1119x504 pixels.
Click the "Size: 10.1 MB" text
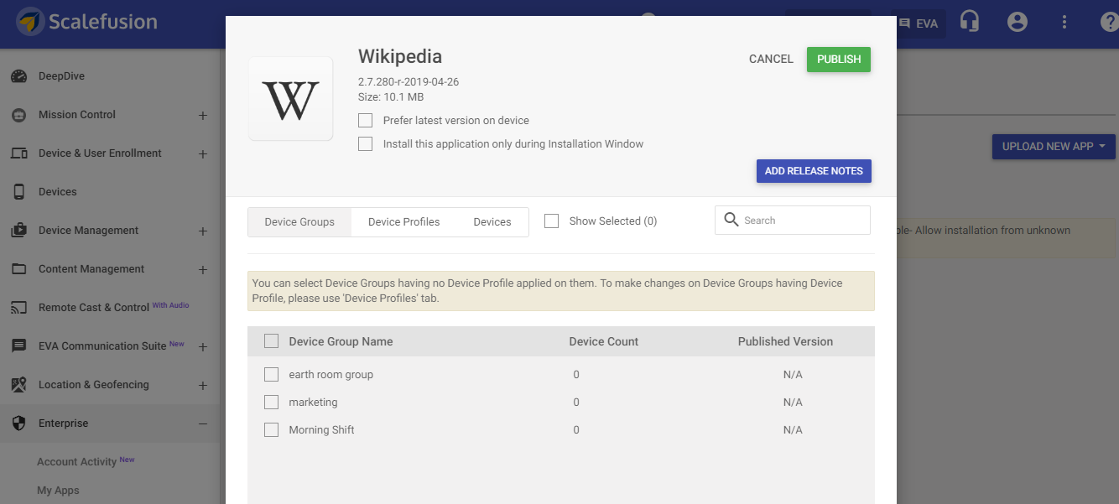pyautogui.click(x=391, y=97)
